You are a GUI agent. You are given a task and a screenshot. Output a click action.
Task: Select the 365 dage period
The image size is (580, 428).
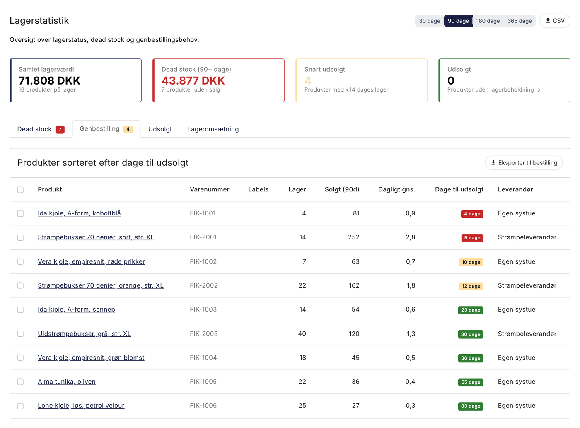(x=520, y=21)
